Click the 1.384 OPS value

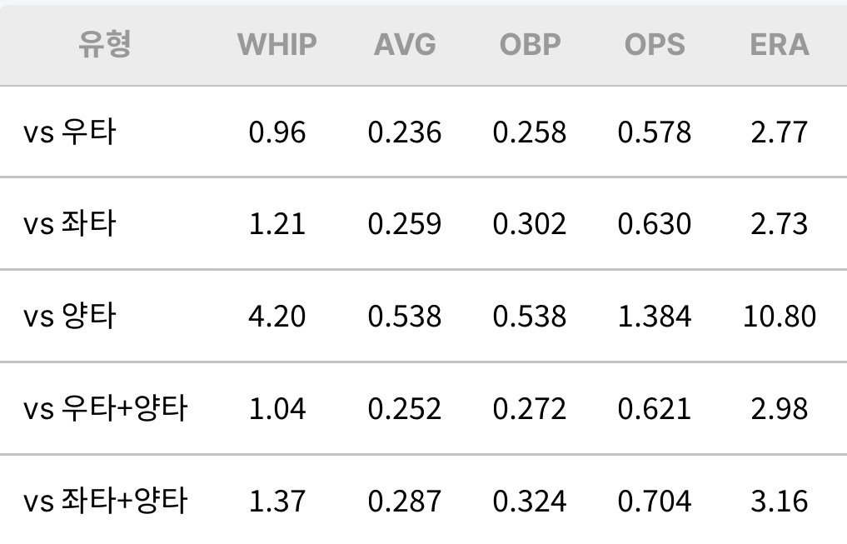pos(655,317)
